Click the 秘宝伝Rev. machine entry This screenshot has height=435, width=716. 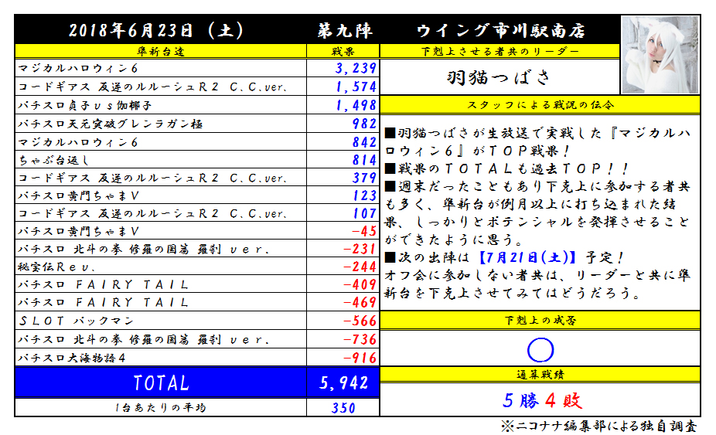tap(56, 267)
